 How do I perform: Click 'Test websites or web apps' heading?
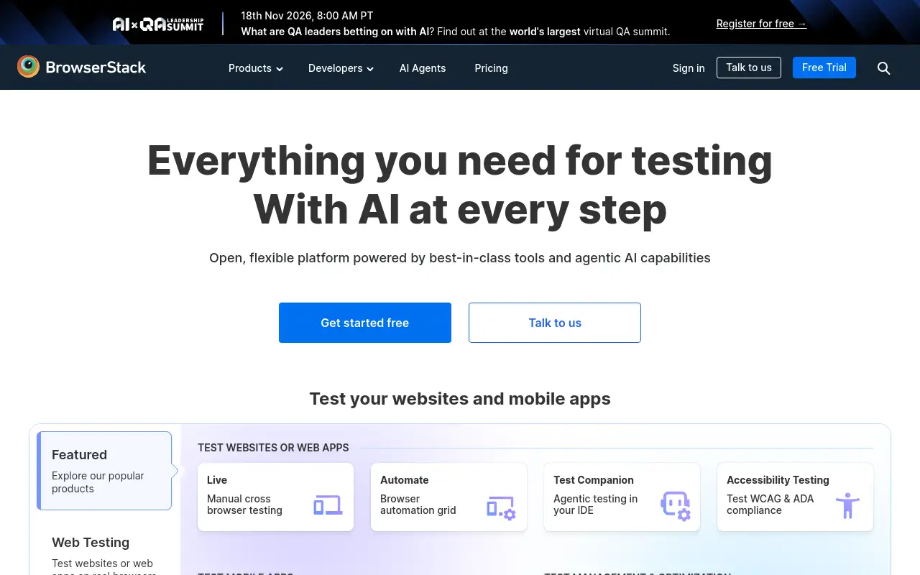click(274, 448)
